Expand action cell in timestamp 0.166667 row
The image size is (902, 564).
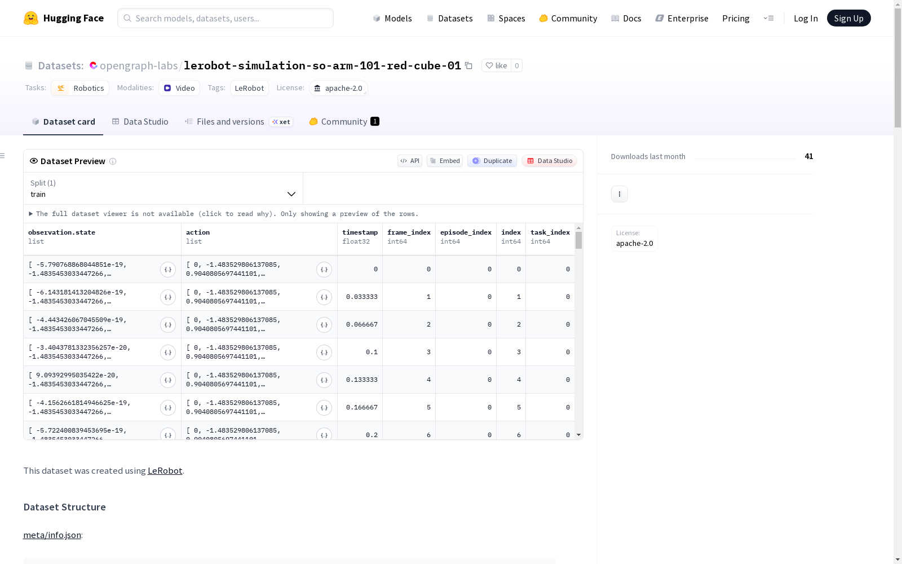click(x=324, y=408)
